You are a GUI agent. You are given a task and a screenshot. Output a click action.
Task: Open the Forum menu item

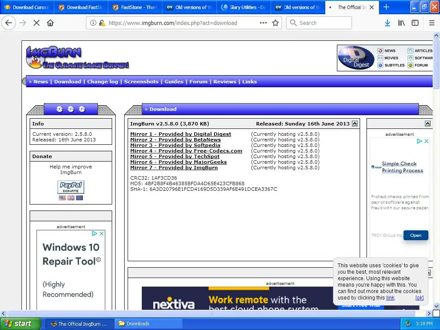click(199, 82)
